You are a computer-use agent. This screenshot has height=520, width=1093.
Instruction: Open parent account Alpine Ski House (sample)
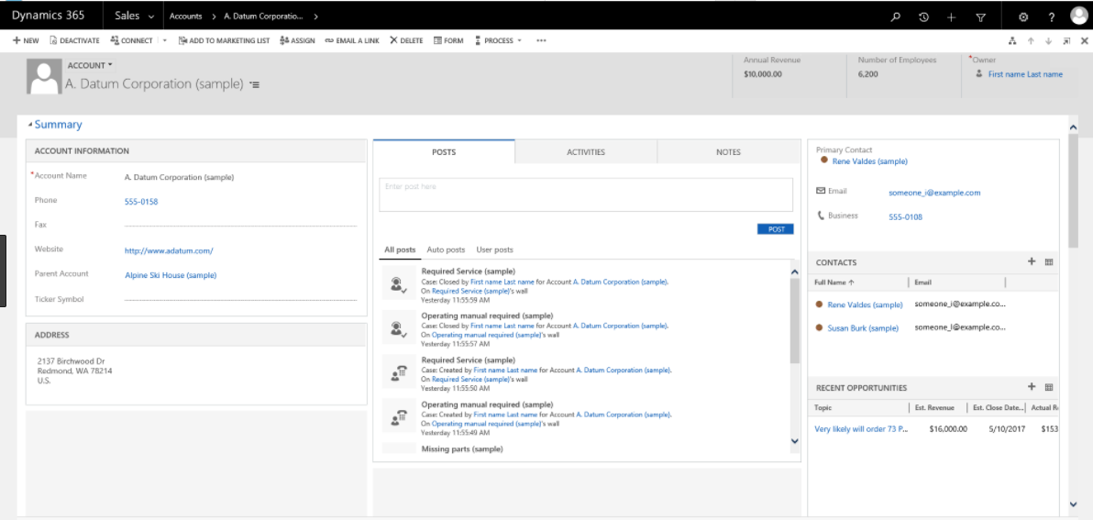coord(171,275)
